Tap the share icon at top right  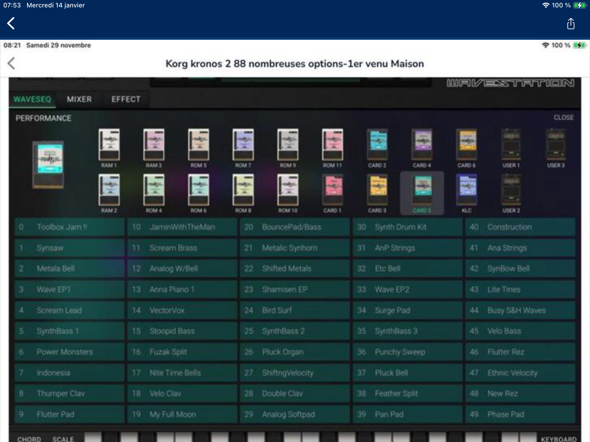pyautogui.click(x=571, y=24)
